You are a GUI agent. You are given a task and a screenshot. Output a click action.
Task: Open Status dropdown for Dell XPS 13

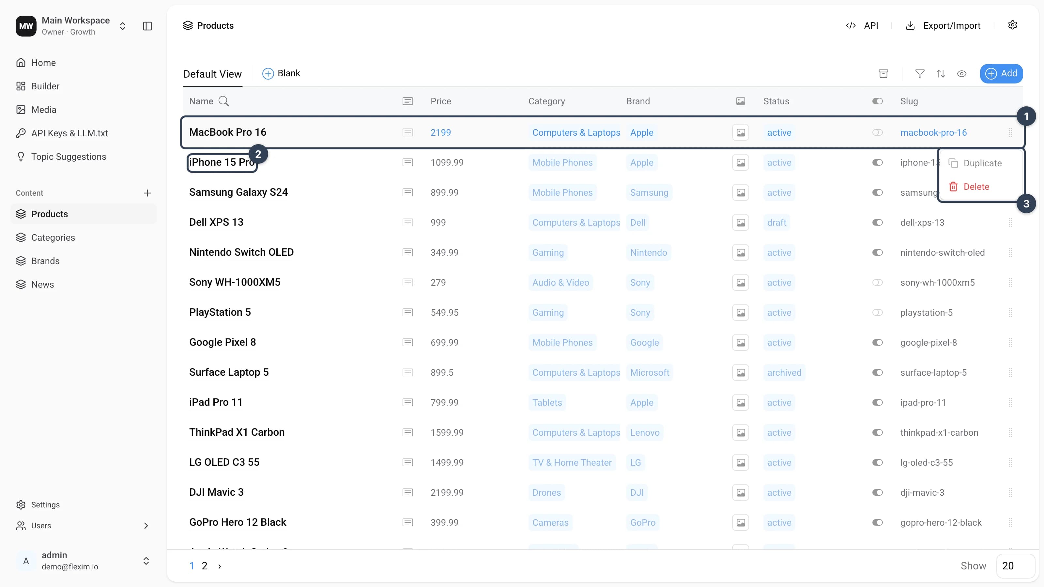click(x=776, y=222)
